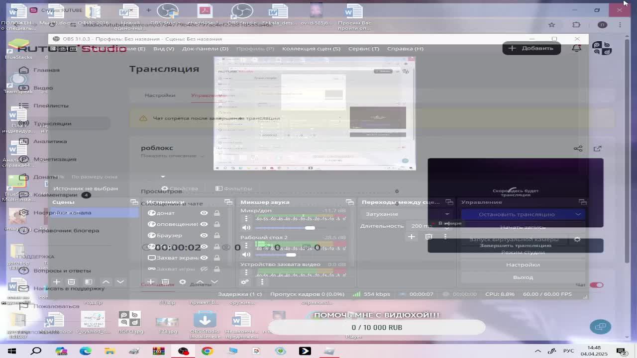The image size is (637, 358).
Task: Hide the донат source eye icon
Action: (204, 213)
